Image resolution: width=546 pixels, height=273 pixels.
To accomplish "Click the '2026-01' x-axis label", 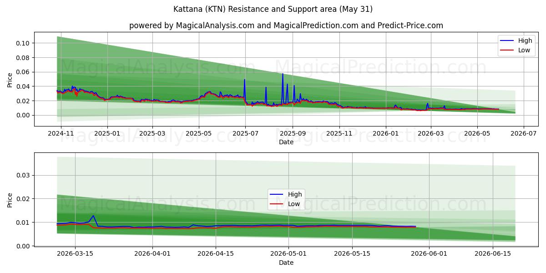I will (386, 133).
